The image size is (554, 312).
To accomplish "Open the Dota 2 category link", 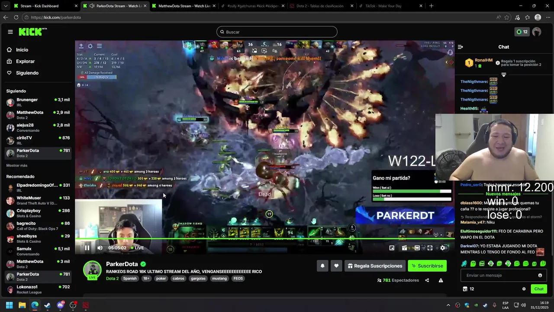I will point(112,278).
